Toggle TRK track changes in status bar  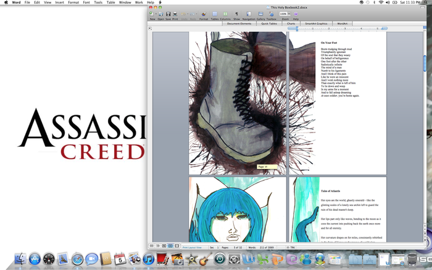291,247
